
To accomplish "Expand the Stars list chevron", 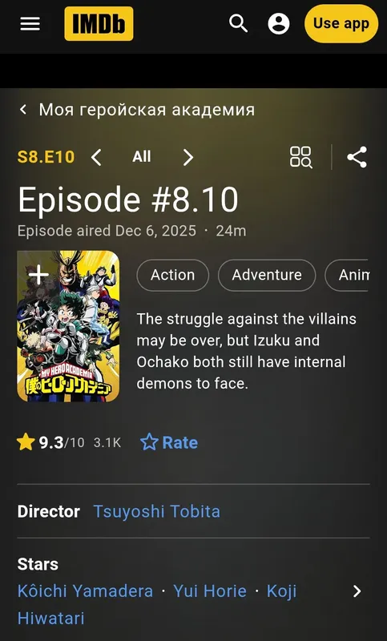I will 357,591.
